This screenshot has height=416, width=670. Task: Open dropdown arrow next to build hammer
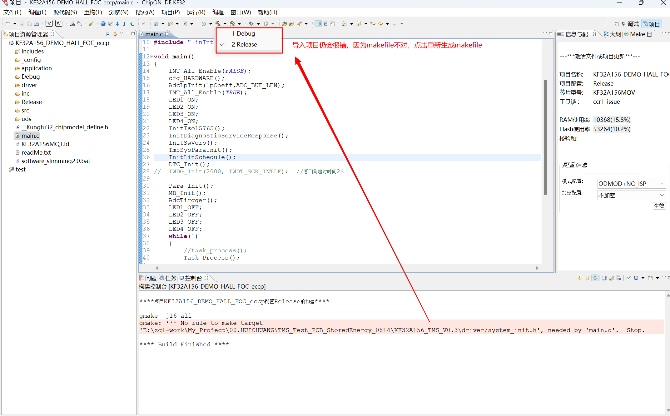pyautogui.click(x=225, y=24)
